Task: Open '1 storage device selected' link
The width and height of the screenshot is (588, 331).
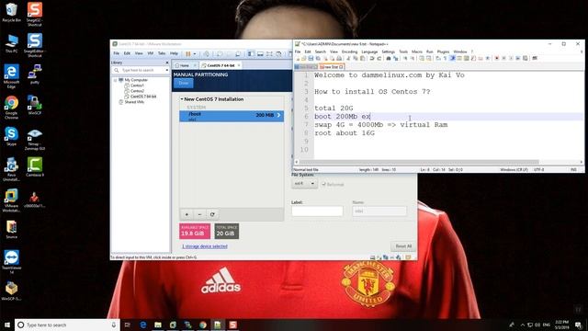Action: [x=205, y=246]
